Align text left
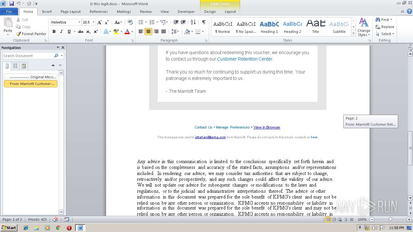This screenshot has width=413, height=232. (141, 32)
